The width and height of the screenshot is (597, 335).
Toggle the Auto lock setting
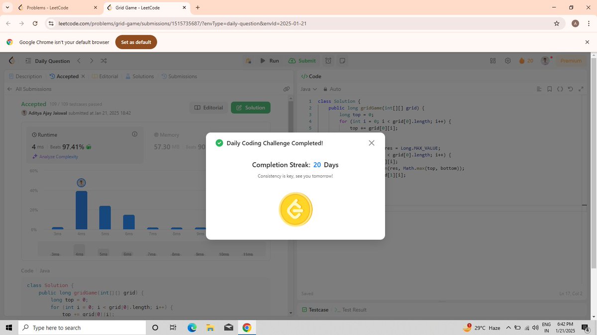[332, 89]
